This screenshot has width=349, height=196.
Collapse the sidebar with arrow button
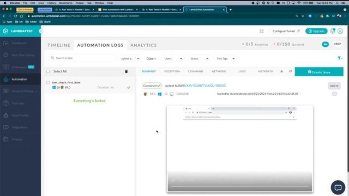[41, 31]
